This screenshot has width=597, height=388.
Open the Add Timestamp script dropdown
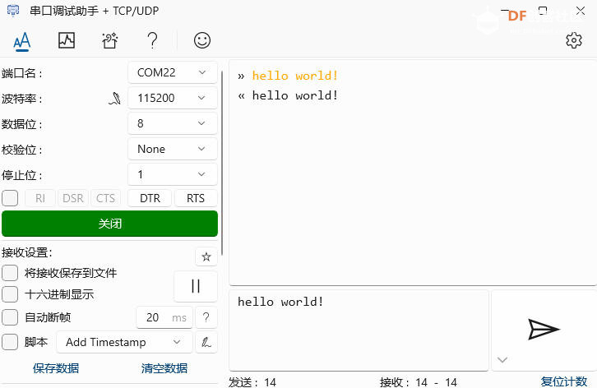124,342
